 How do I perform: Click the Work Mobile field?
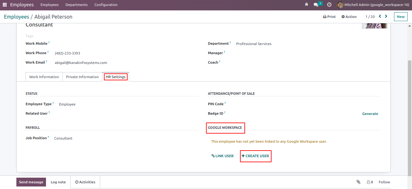126,43
